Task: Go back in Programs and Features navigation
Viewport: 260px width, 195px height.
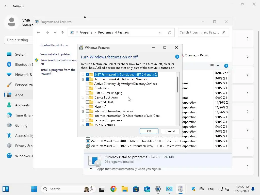Action: [x=38, y=32]
